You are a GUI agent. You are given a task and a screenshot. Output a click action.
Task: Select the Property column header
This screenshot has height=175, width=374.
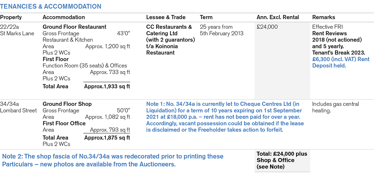11,17
